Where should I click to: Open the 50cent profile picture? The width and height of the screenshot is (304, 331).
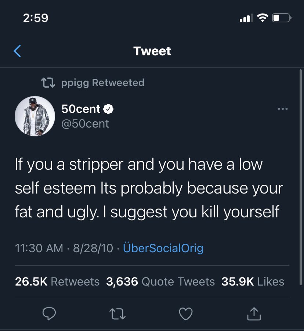click(35, 116)
